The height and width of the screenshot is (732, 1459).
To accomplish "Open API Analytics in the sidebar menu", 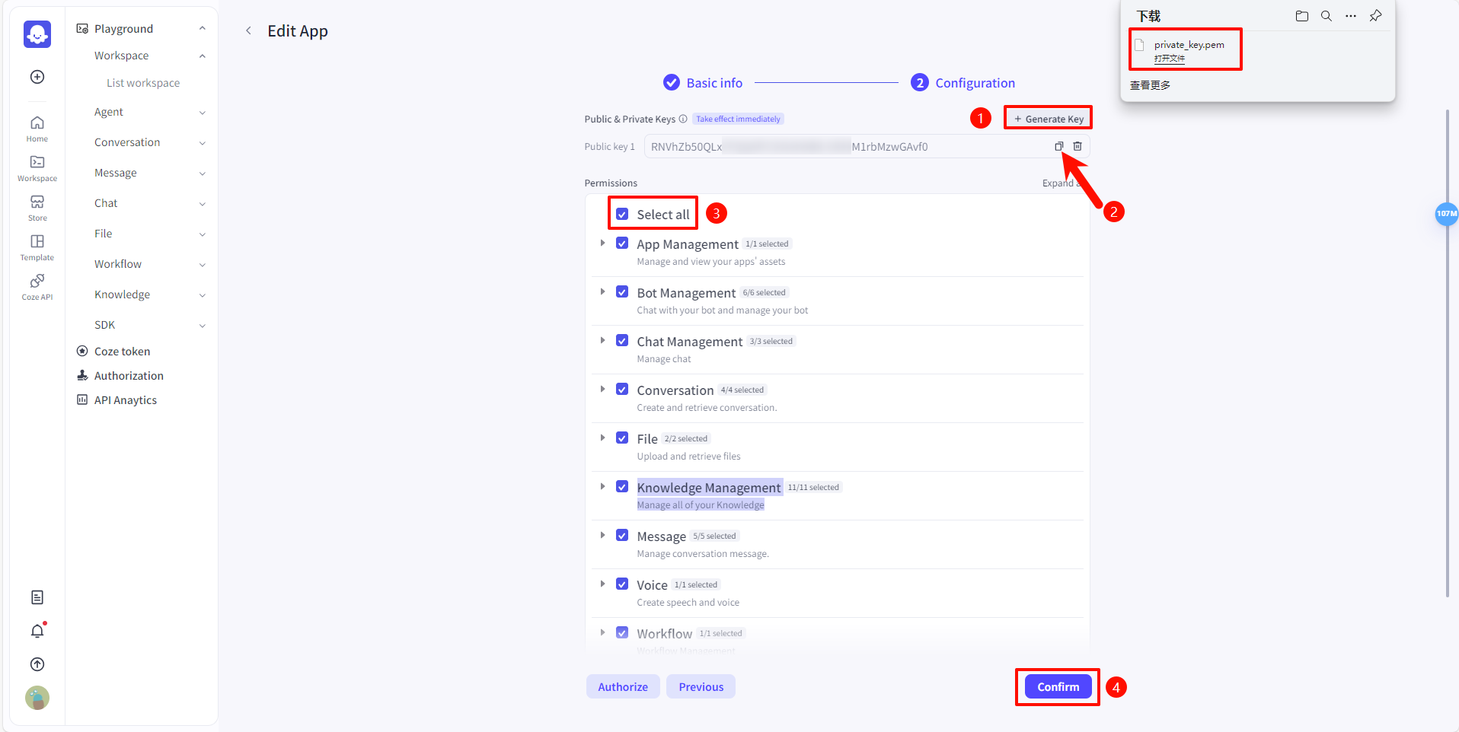I will click(125, 399).
